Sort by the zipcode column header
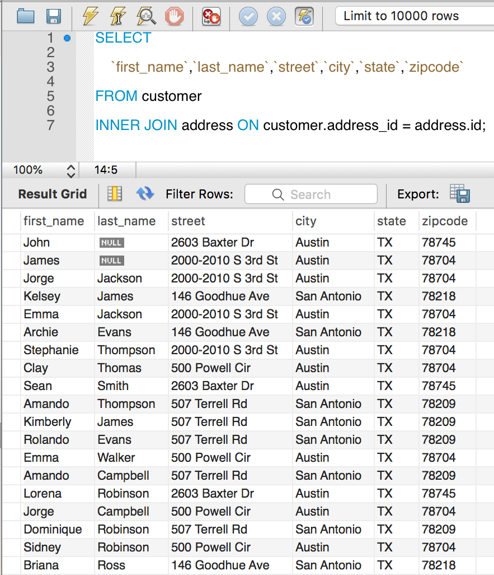 (x=448, y=221)
